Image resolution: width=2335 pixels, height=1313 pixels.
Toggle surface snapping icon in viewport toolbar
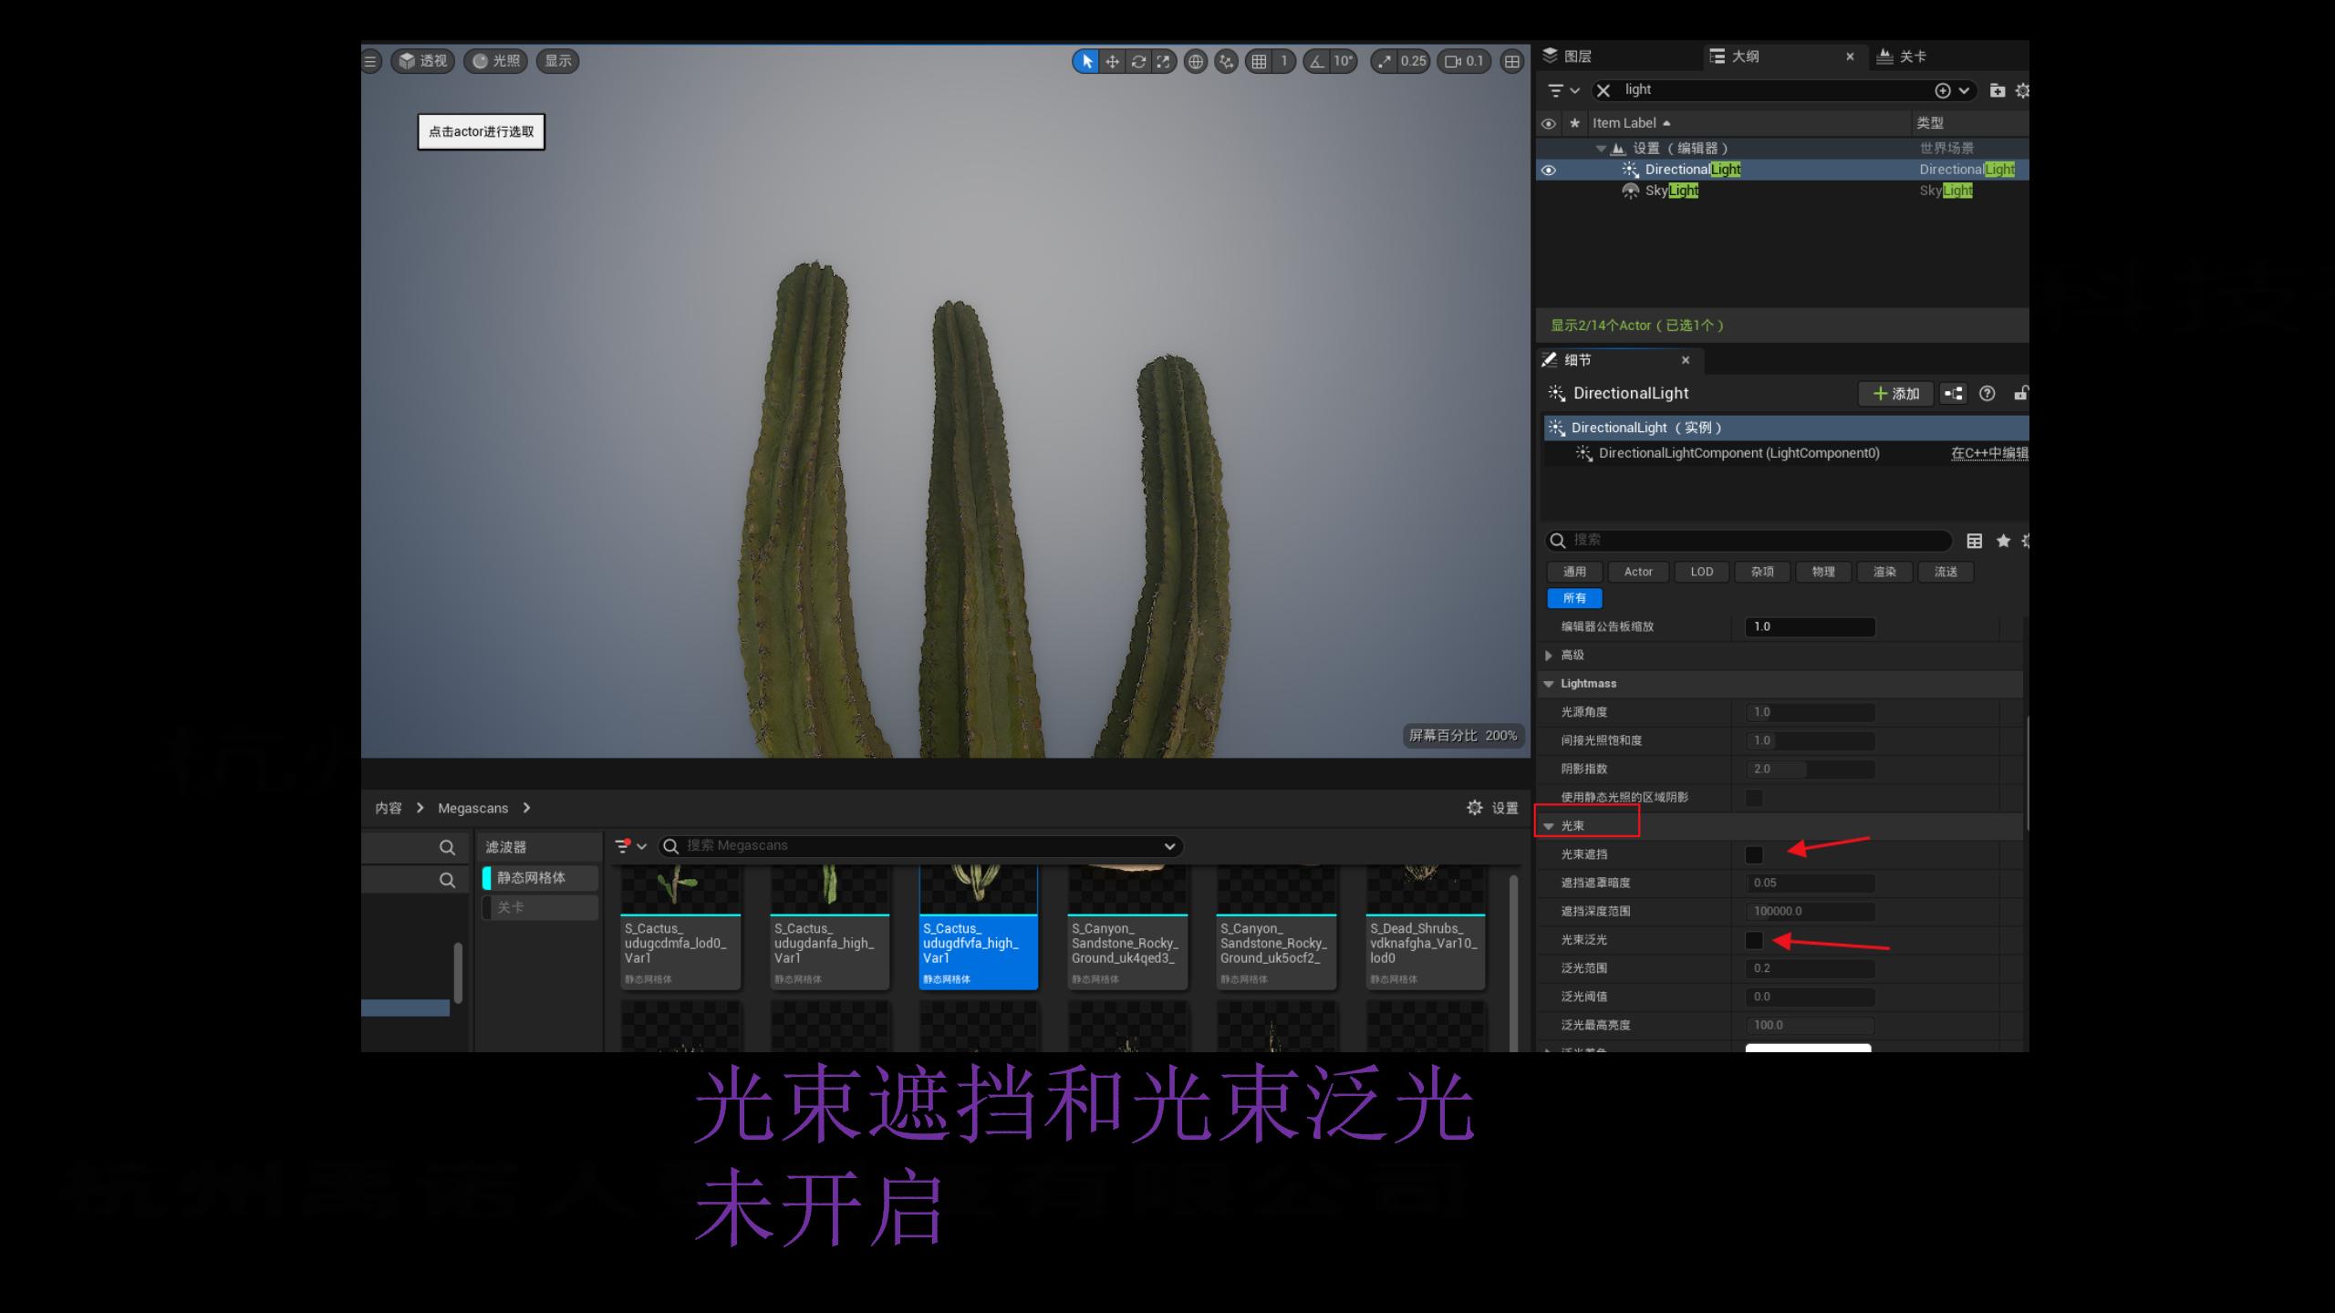coord(1226,61)
